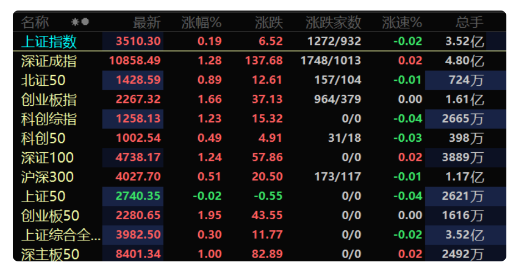Image resolution: width=518 pixels, height=268 pixels.
Task: Click the volume 3889万
Action: 463,157
